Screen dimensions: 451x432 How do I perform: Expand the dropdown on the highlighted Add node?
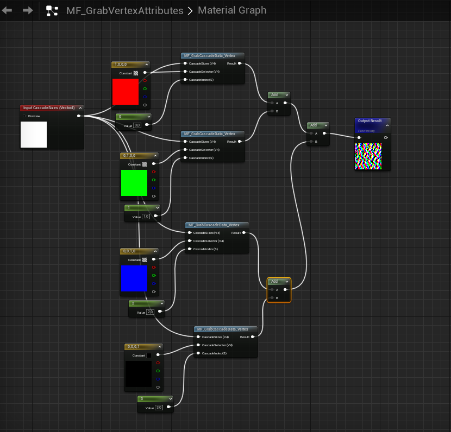click(286, 282)
